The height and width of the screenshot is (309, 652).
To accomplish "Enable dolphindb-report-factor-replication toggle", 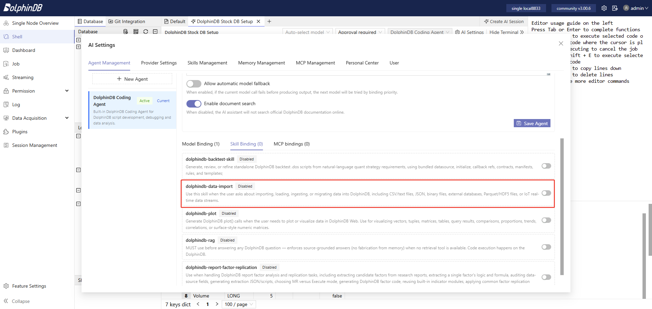I will pyautogui.click(x=546, y=277).
